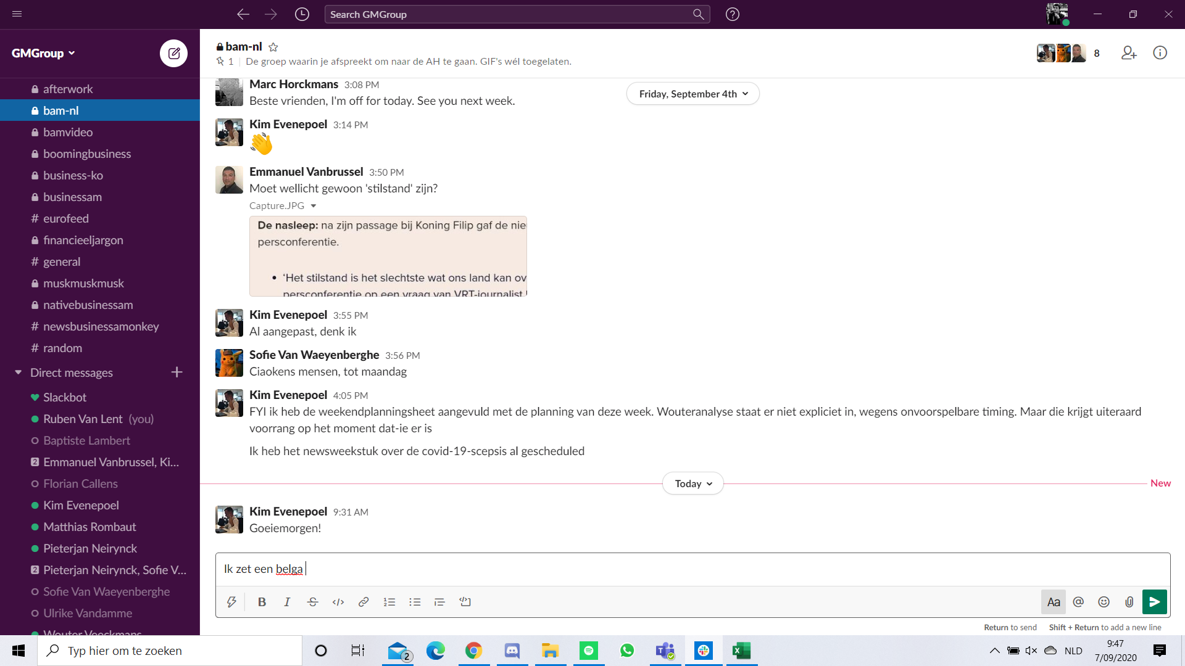Send the message with green arrow
Screen dimensions: 1185x666
pyautogui.click(x=1154, y=602)
